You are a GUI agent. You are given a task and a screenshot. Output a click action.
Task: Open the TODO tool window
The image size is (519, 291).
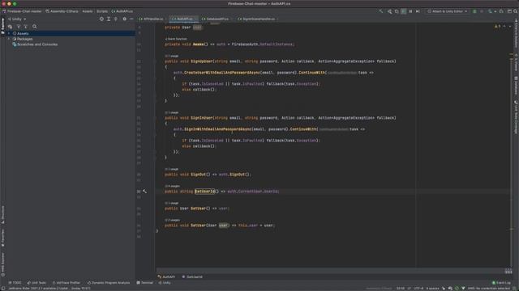point(15,283)
